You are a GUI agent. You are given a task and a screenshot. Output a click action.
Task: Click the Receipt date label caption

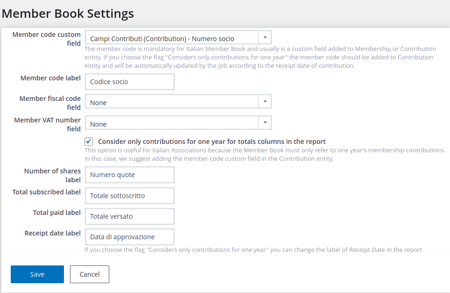point(53,233)
